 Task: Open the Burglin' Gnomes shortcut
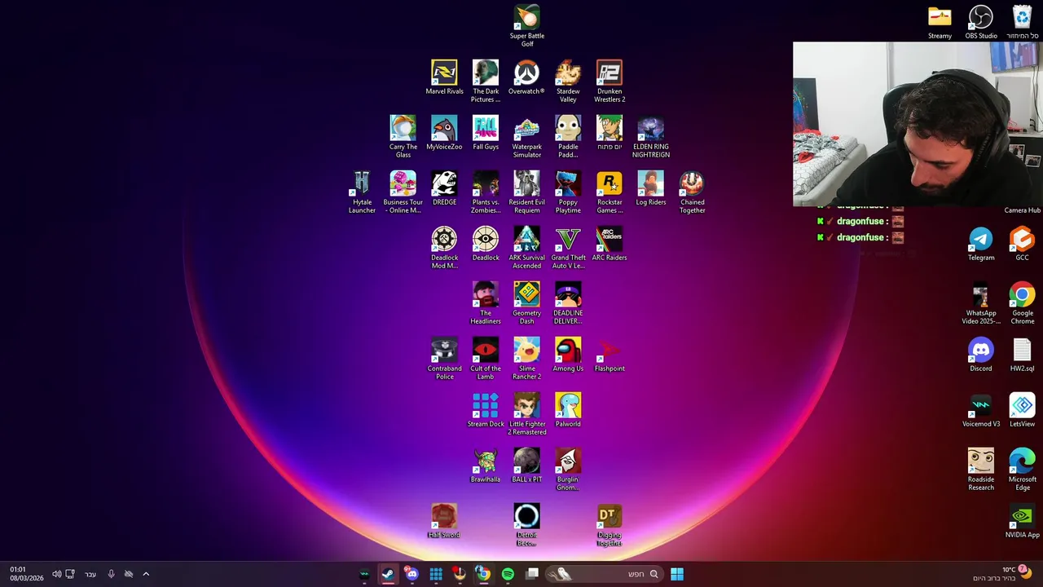[568, 469]
